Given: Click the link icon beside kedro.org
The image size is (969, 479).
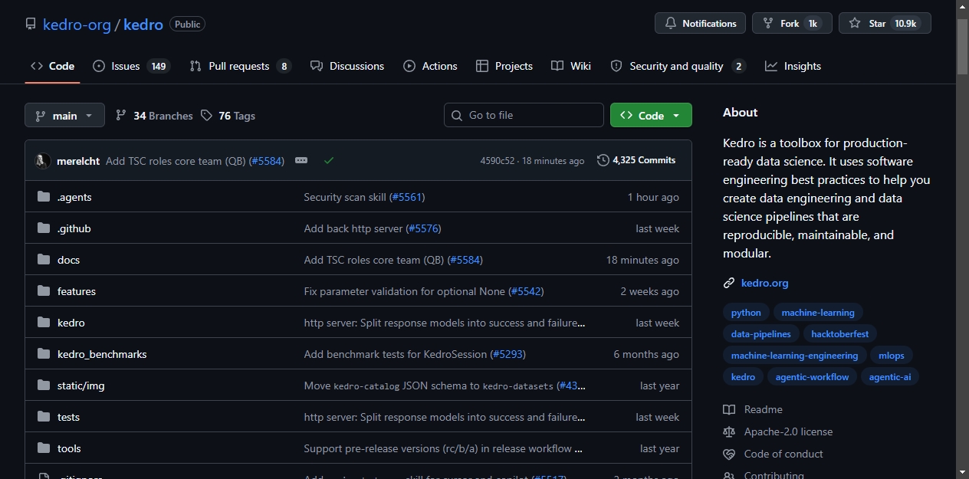Looking at the screenshot, I should (729, 283).
